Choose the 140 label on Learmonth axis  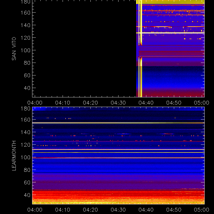[25, 132]
